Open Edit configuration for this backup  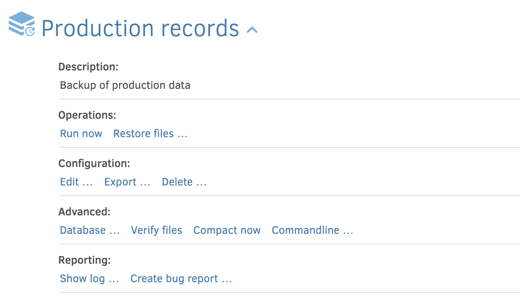point(76,182)
